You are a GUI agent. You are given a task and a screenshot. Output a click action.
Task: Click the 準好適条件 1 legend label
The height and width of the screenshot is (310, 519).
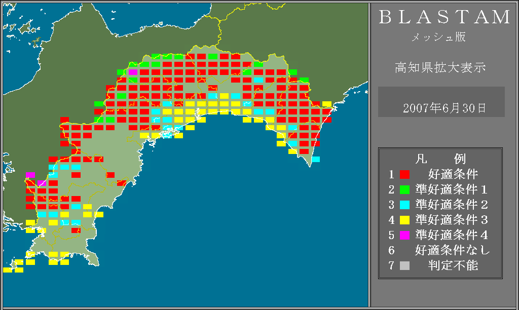[x=452, y=189]
